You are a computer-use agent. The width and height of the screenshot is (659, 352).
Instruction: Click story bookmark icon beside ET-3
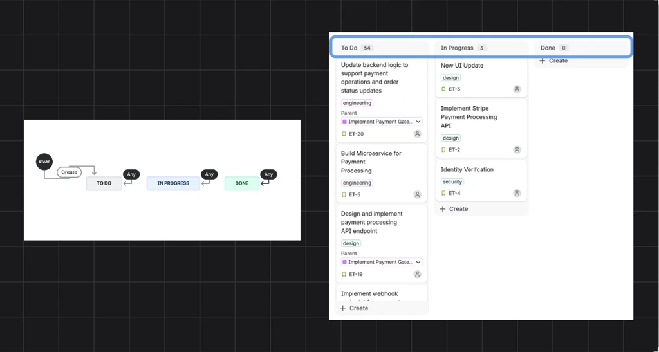click(x=443, y=89)
